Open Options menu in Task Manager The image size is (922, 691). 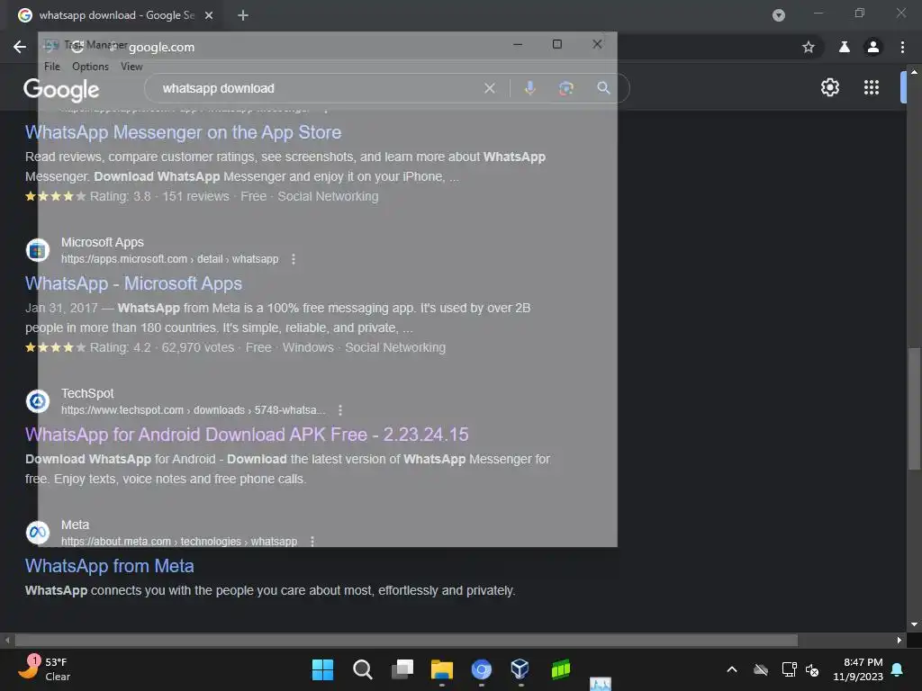[x=90, y=67]
